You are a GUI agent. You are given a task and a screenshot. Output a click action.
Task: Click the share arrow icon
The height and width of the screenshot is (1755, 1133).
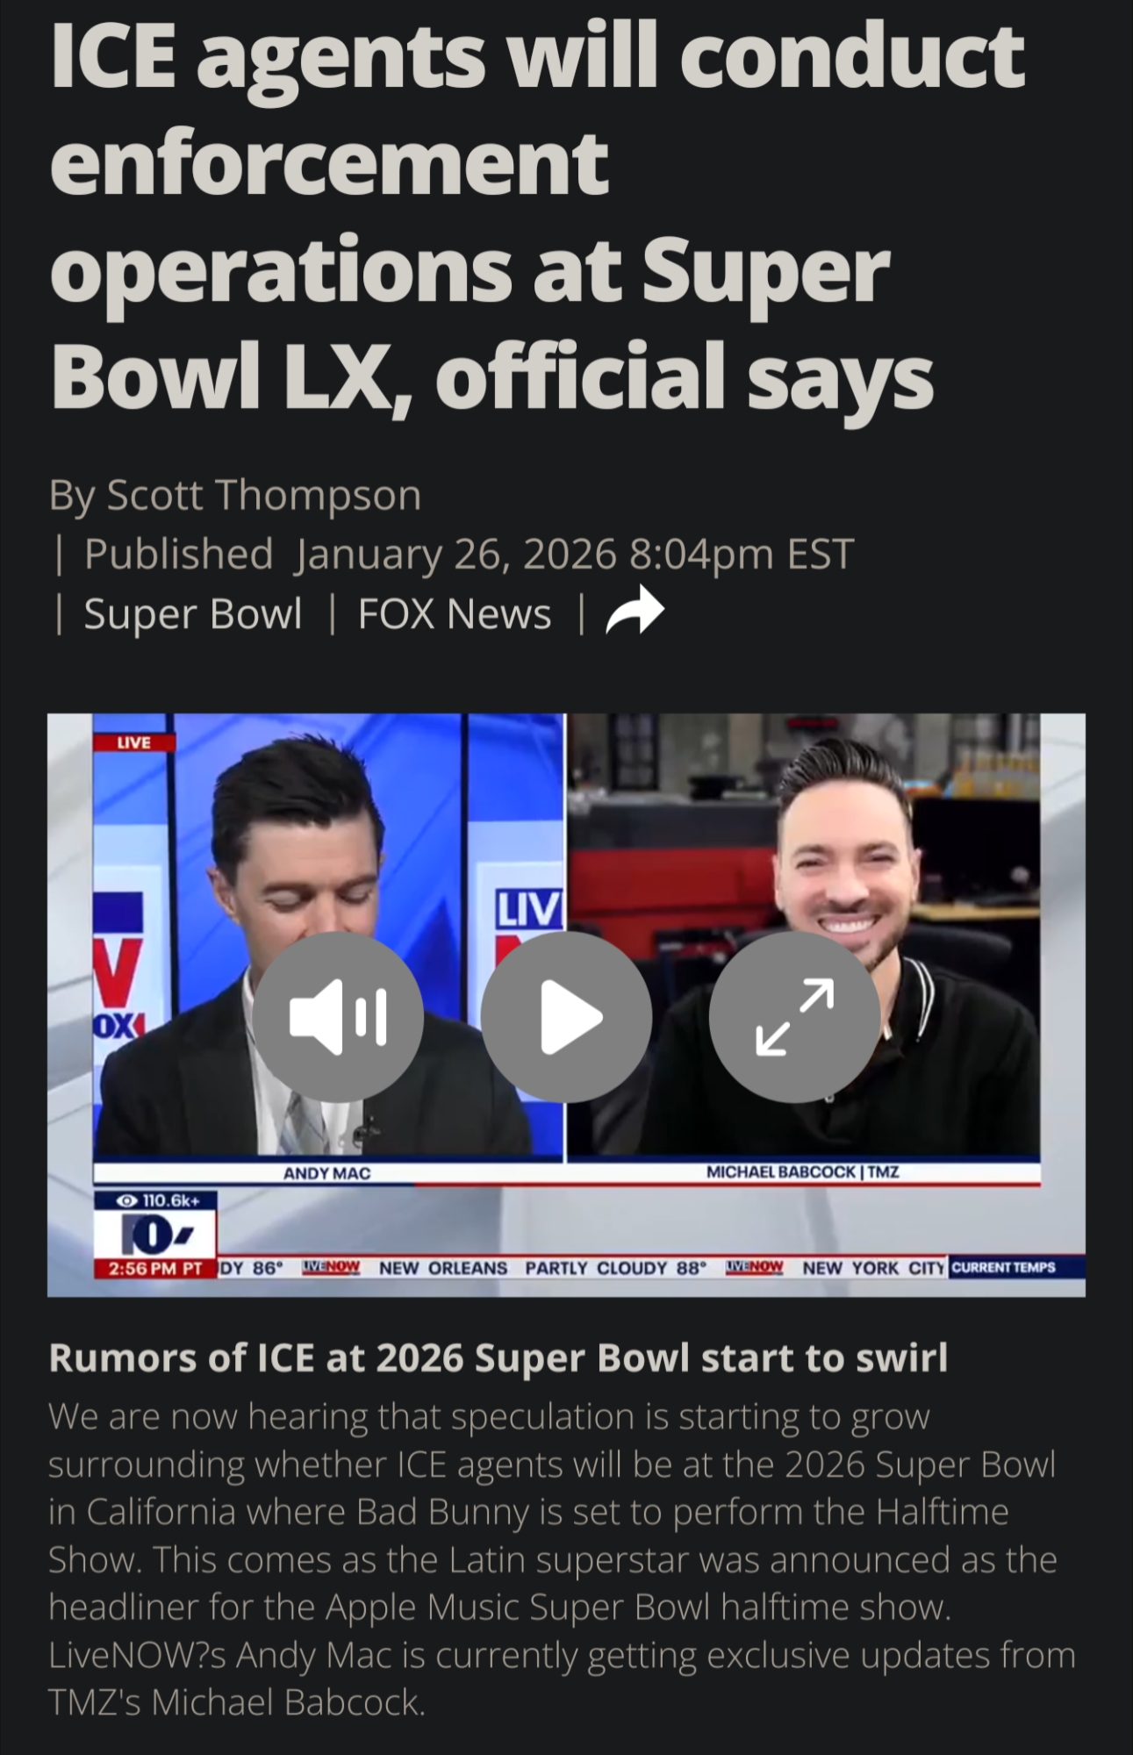[635, 612]
